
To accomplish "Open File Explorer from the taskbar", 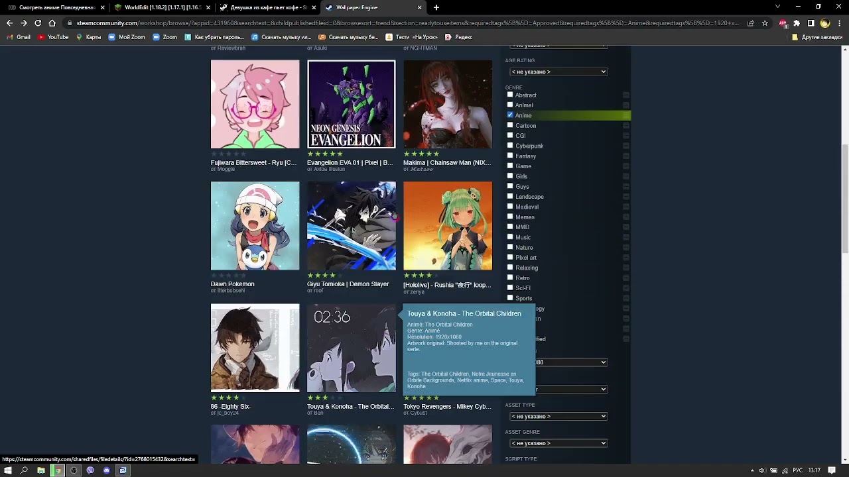I will click(x=41, y=470).
